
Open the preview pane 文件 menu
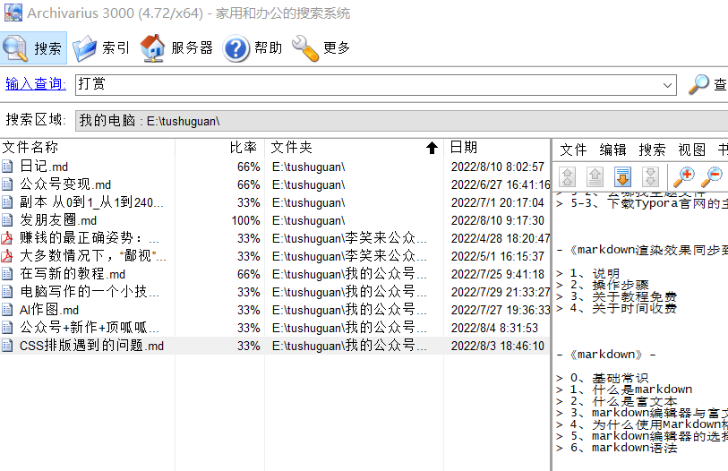pos(573,150)
